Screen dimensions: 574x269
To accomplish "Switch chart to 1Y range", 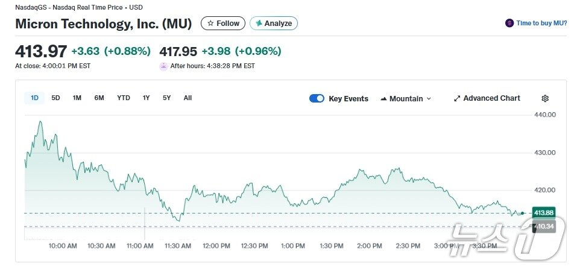I will (146, 98).
